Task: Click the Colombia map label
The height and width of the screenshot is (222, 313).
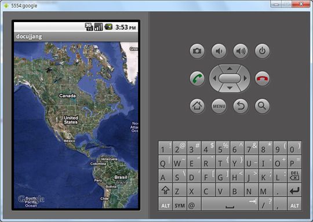Action: [x=98, y=163]
